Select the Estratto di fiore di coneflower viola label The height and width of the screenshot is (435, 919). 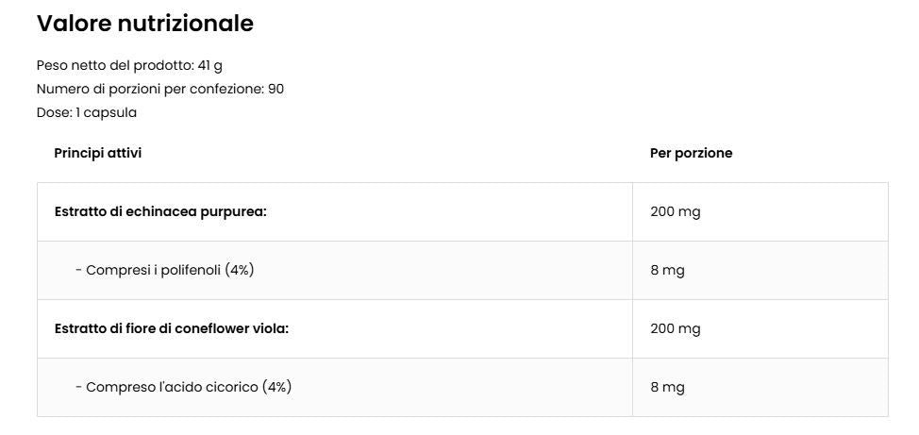click(x=171, y=329)
